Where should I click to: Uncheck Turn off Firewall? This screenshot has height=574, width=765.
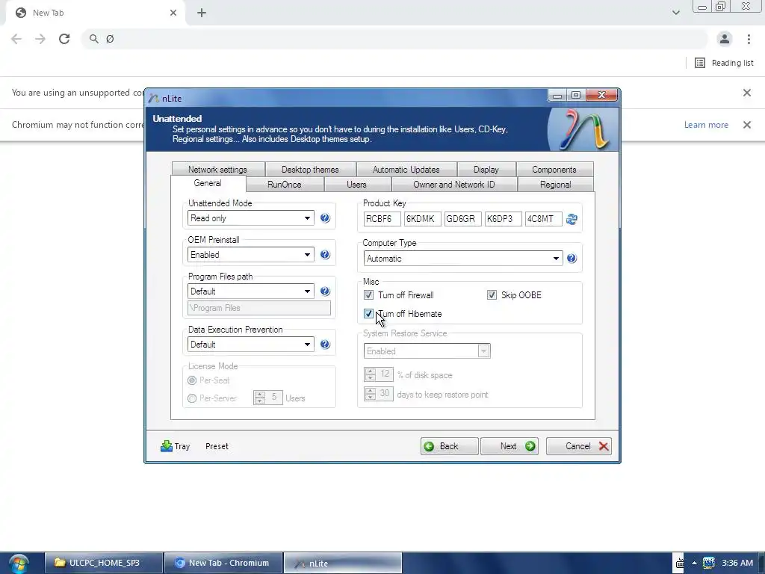click(368, 294)
